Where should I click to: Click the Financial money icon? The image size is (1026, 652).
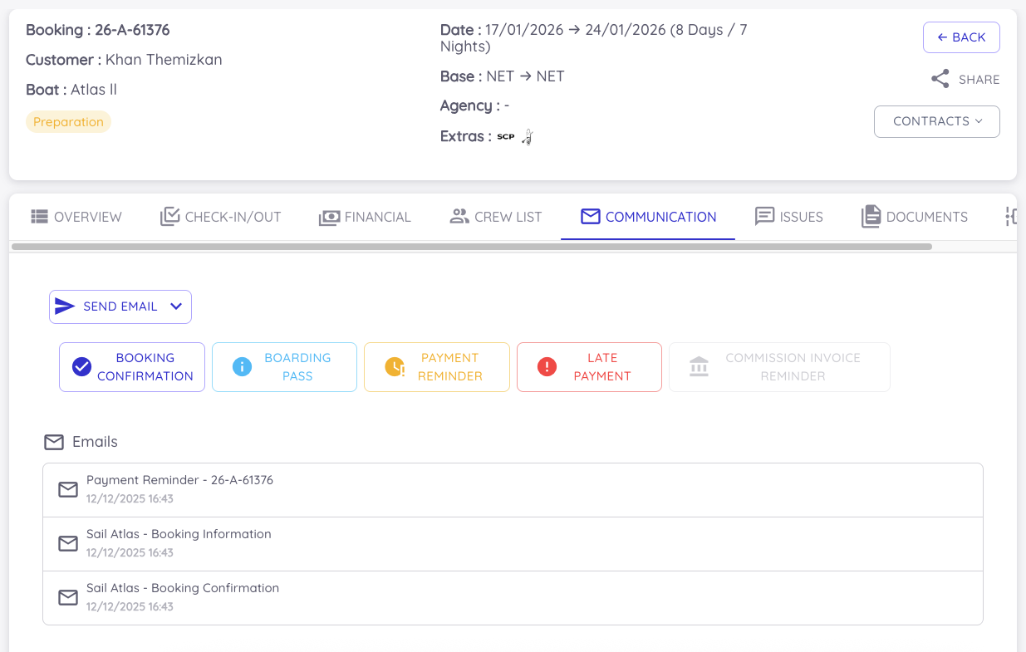[329, 218]
